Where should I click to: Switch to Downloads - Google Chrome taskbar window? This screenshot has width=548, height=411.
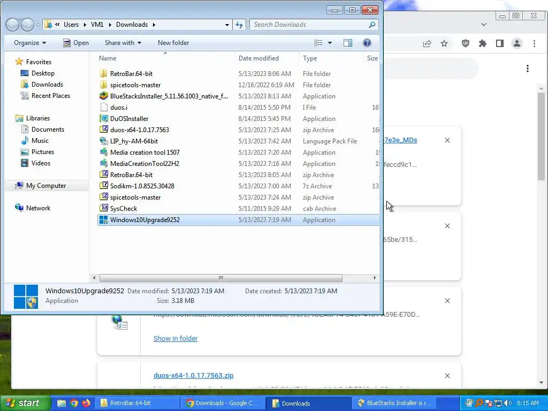(223, 404)
